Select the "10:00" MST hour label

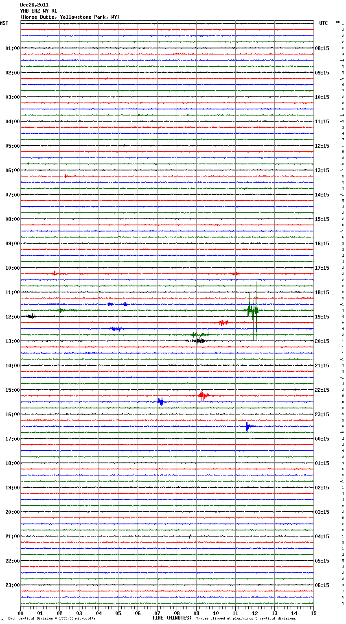click(x=13, y=268)
